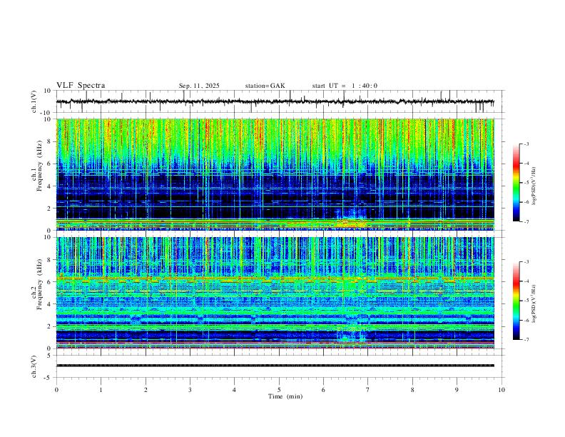Click the "VLF Spectra" title text
The height and width of the screenshot is (437, 565).
(81, 86)
